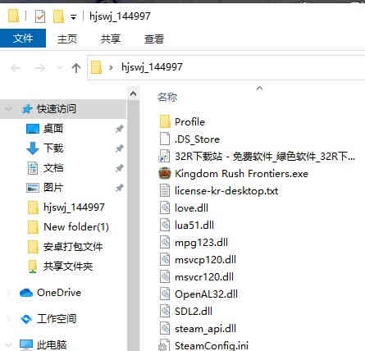This screenshot has width=365, height=351.
Task: Click the Properties icon in quick access toolbar
Action: pyautogui.click(x=40, y=16)
